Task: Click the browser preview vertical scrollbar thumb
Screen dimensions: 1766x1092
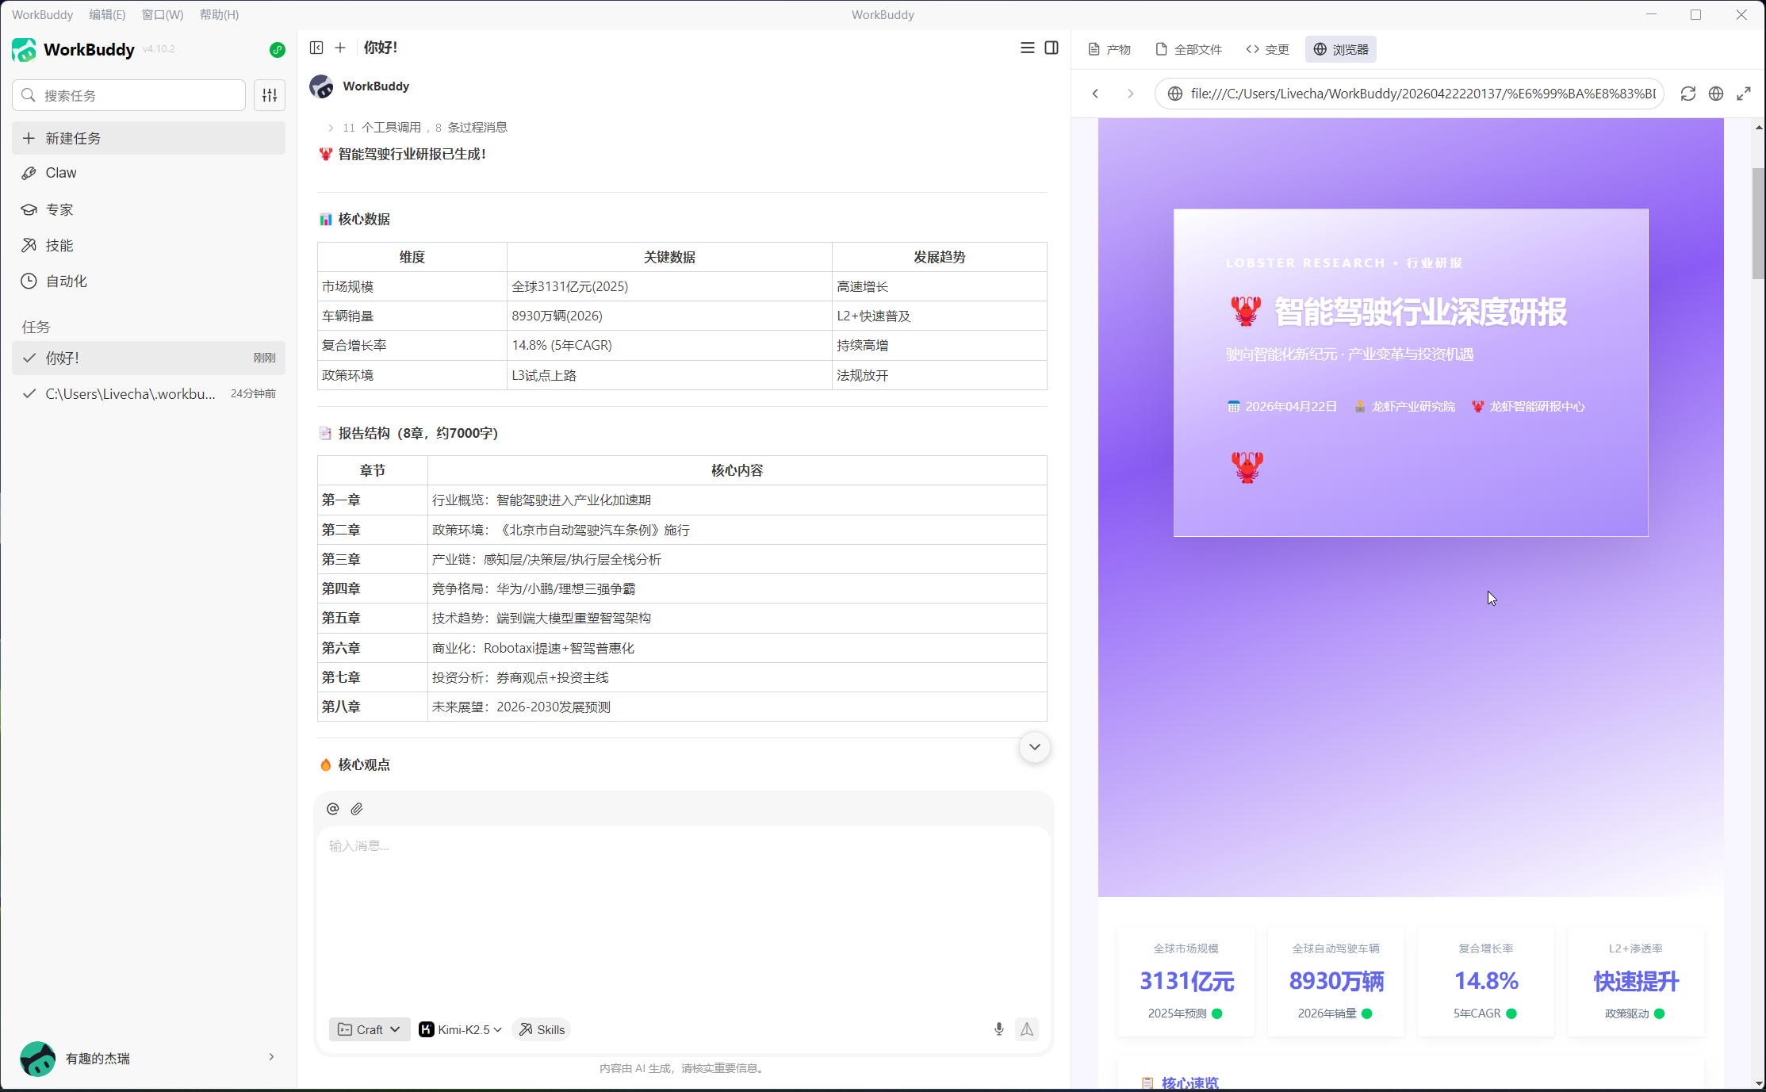Action: coord(1758,224)
